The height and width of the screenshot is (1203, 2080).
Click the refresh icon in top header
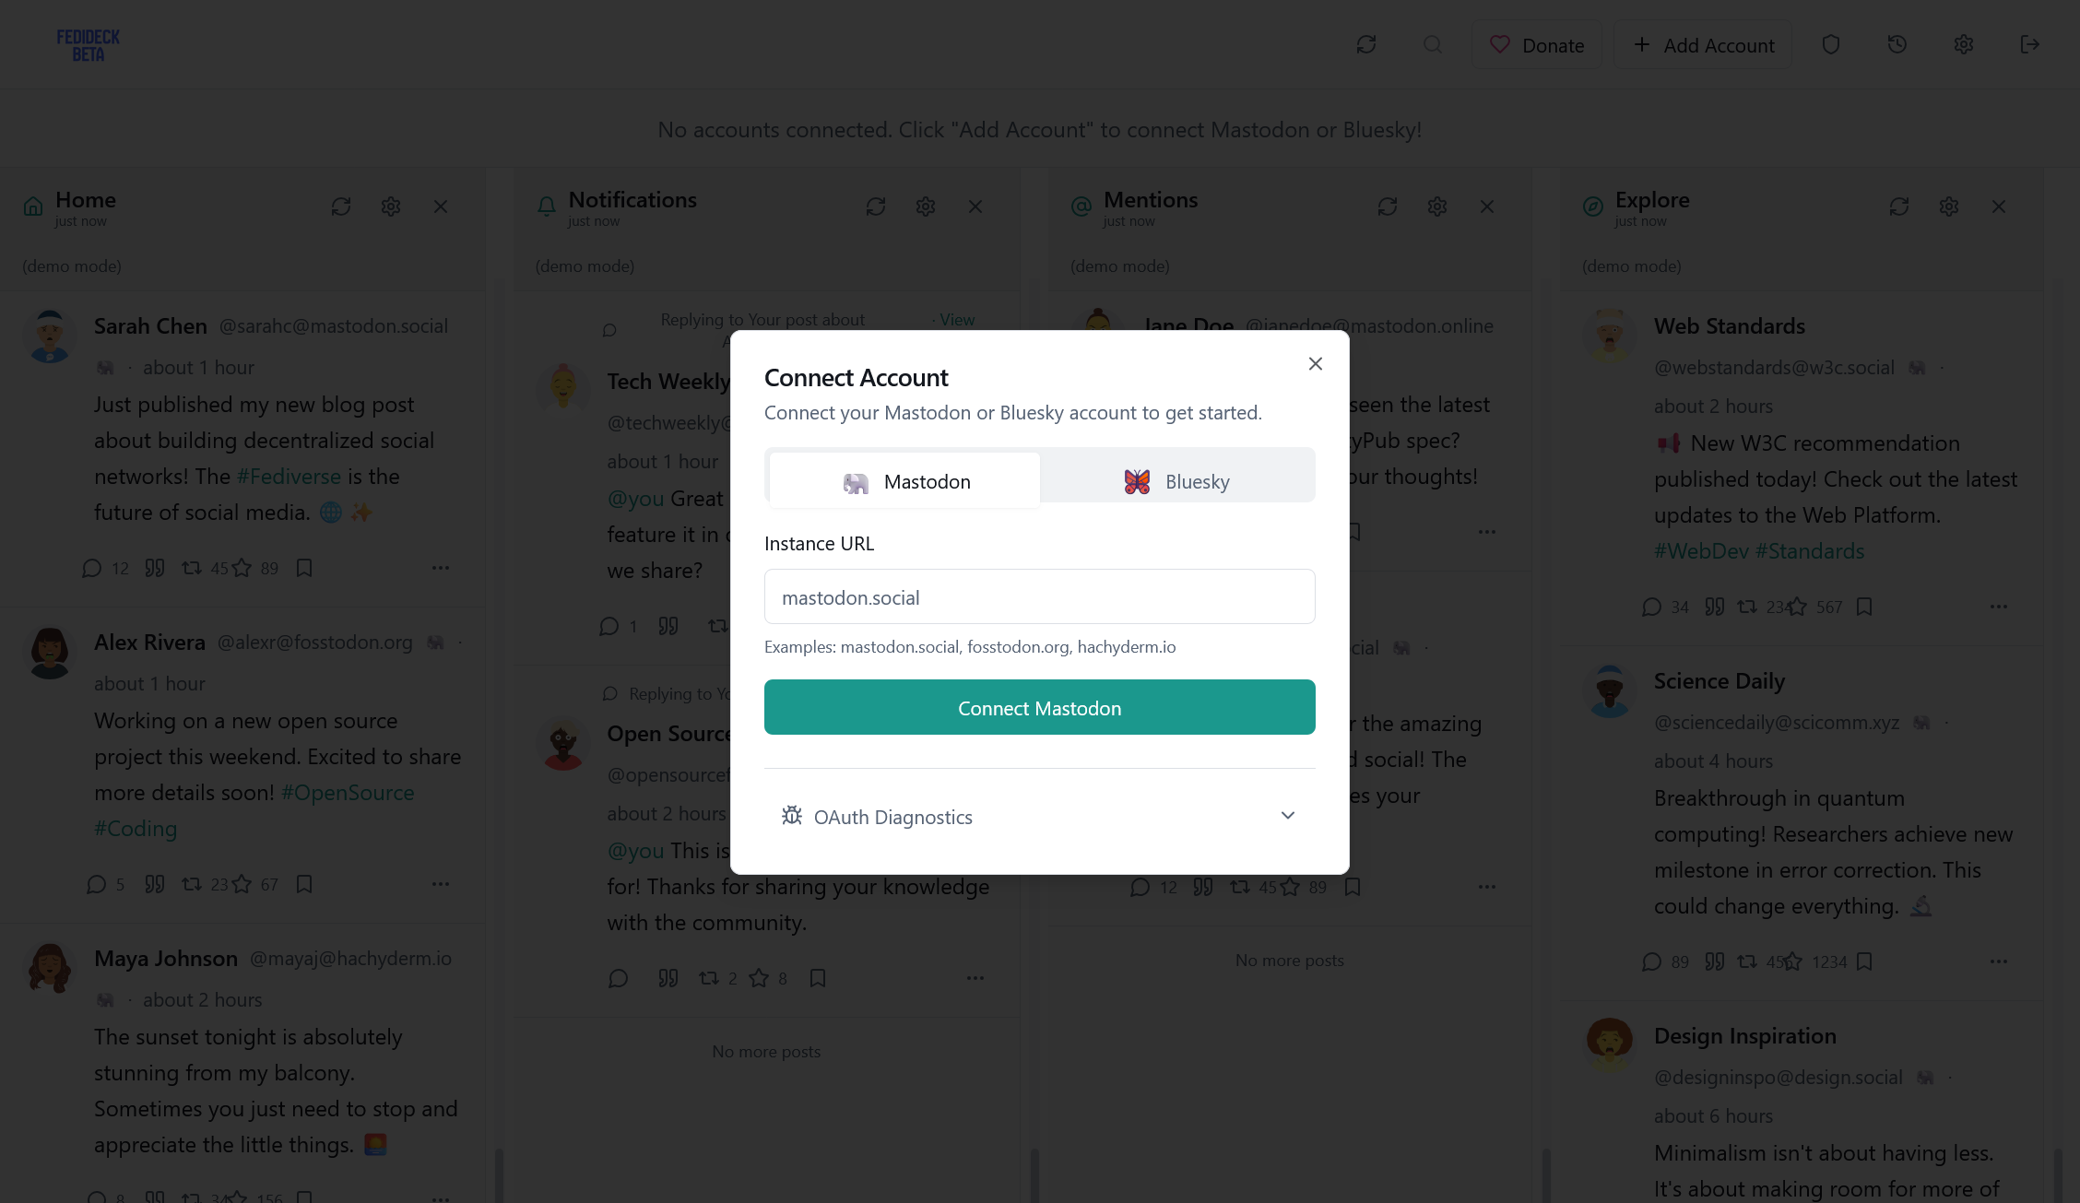tap(1366, 44)
